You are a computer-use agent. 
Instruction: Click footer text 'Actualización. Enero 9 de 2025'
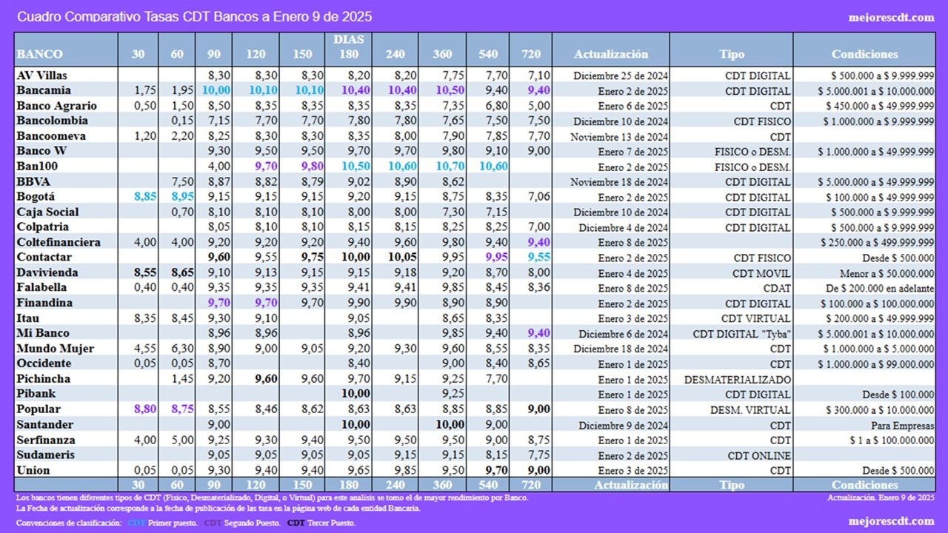(881, 498)
